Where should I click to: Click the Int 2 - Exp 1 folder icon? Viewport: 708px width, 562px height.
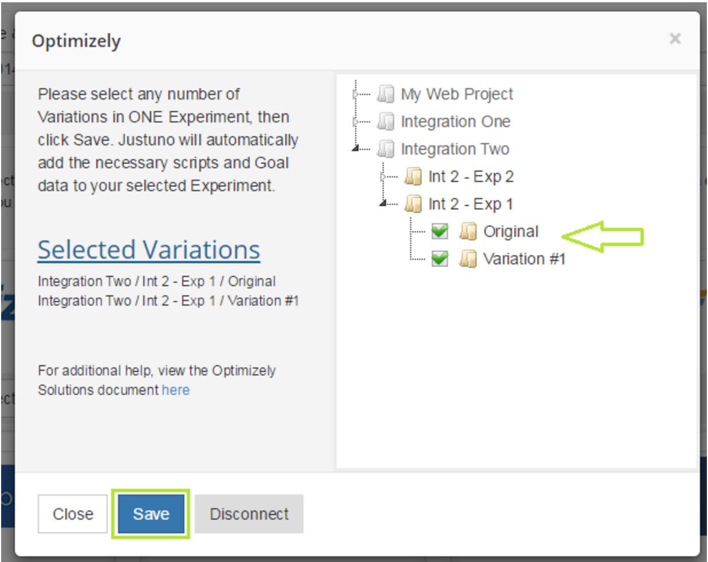coord(413,204)
